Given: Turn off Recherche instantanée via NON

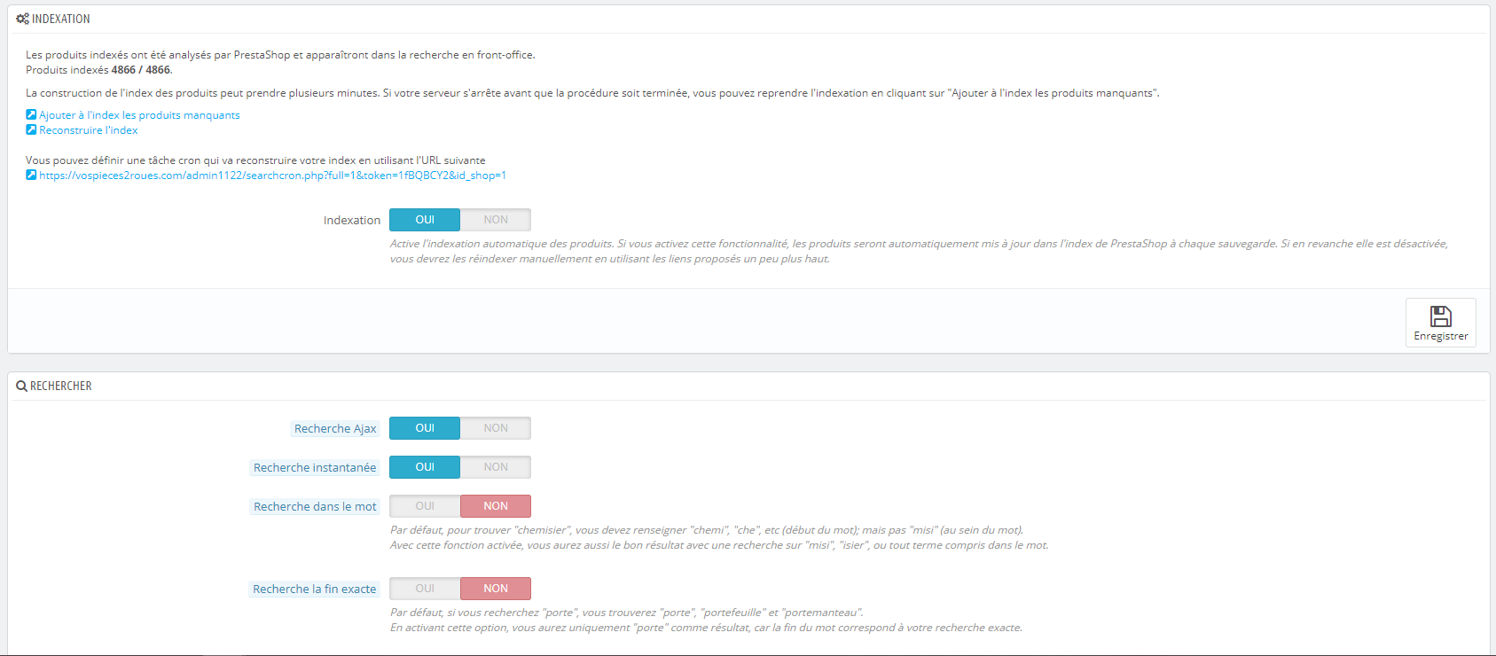Looking at the screenshot, I should 496,467.
